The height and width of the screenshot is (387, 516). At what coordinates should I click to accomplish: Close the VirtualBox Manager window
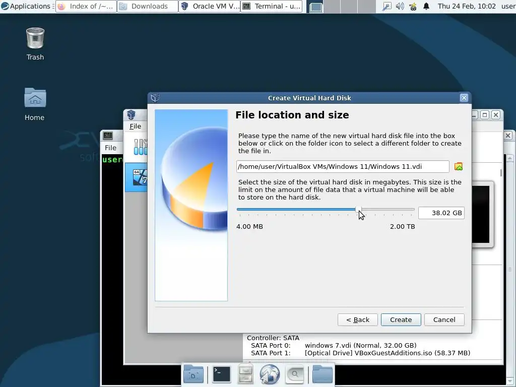tap(496, 115)
